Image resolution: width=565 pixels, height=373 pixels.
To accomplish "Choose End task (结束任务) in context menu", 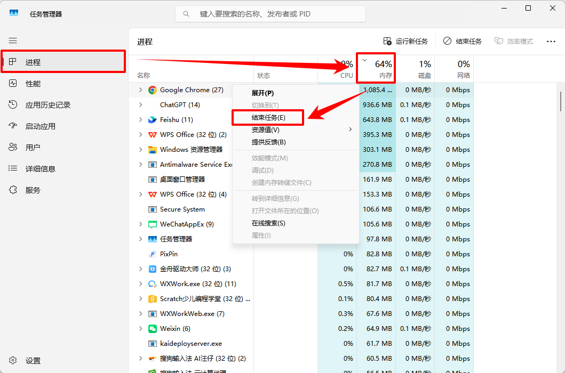I will [268, 118].
